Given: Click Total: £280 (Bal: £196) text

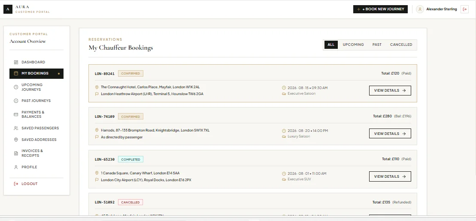Looking at the screenshot, I should tap(392, 116).
